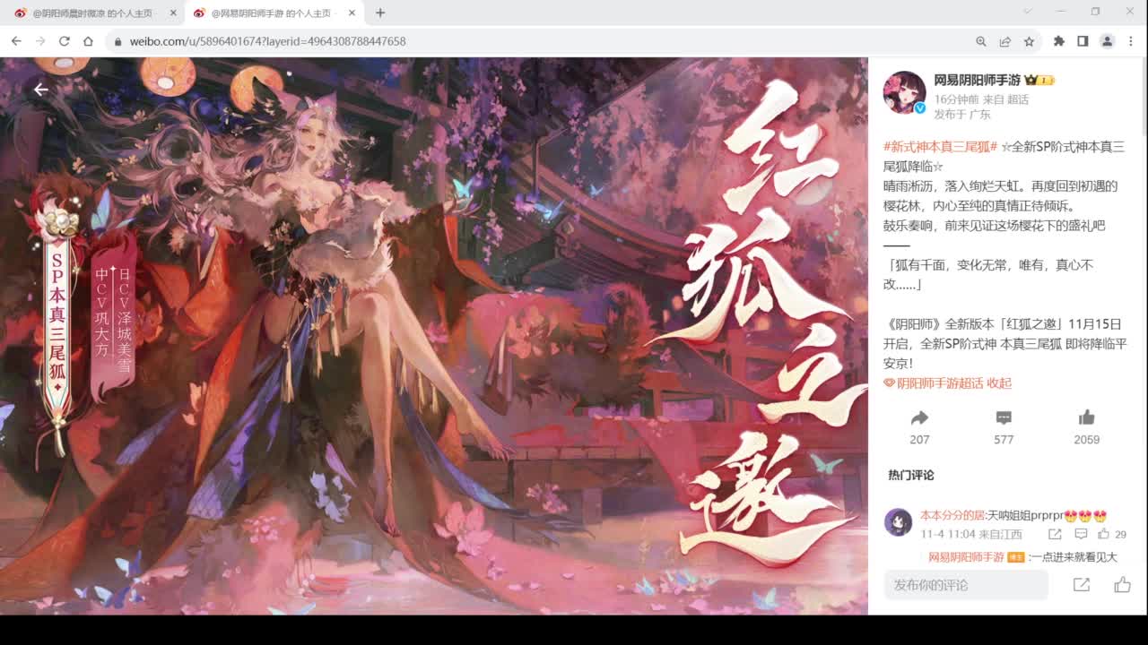Switch to the 阴阳师晨时微凉 tab

tap(92, 13)
